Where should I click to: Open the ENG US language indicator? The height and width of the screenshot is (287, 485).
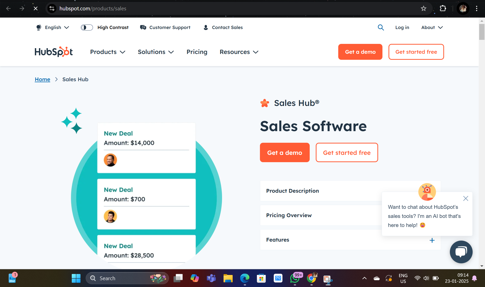(403, 278)
